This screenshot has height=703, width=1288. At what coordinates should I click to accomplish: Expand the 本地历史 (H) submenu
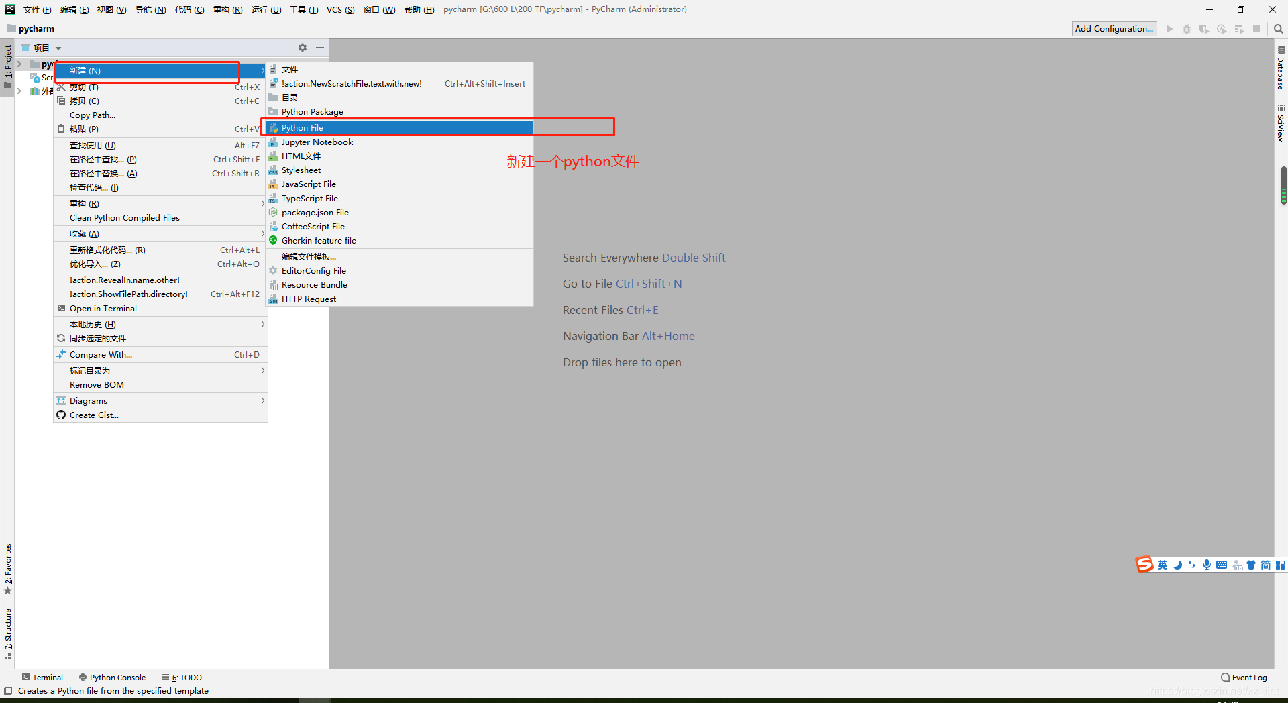pyautogui.click(x=160, y=325)
